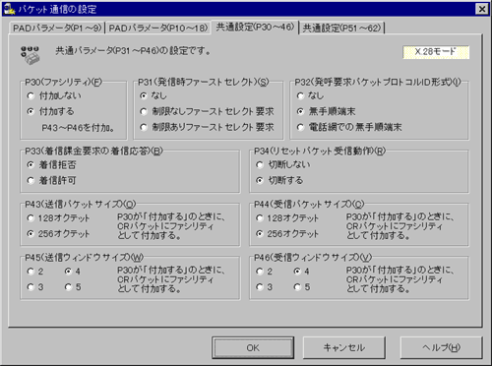
Task: Switch to PADパラメータ(P1～9) tab
Action: pos(57,28)
